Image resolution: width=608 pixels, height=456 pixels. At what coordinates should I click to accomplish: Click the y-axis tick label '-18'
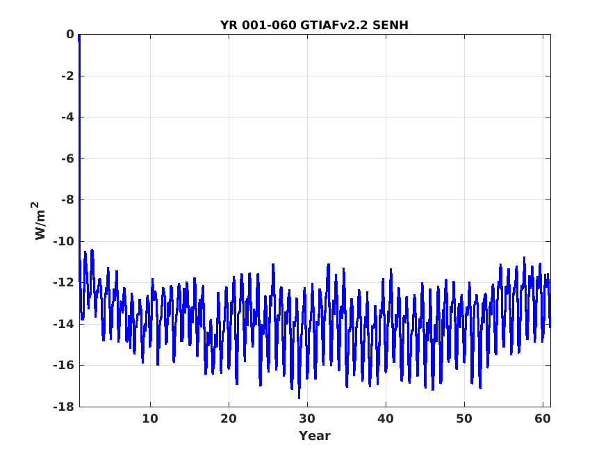point(64,407)
